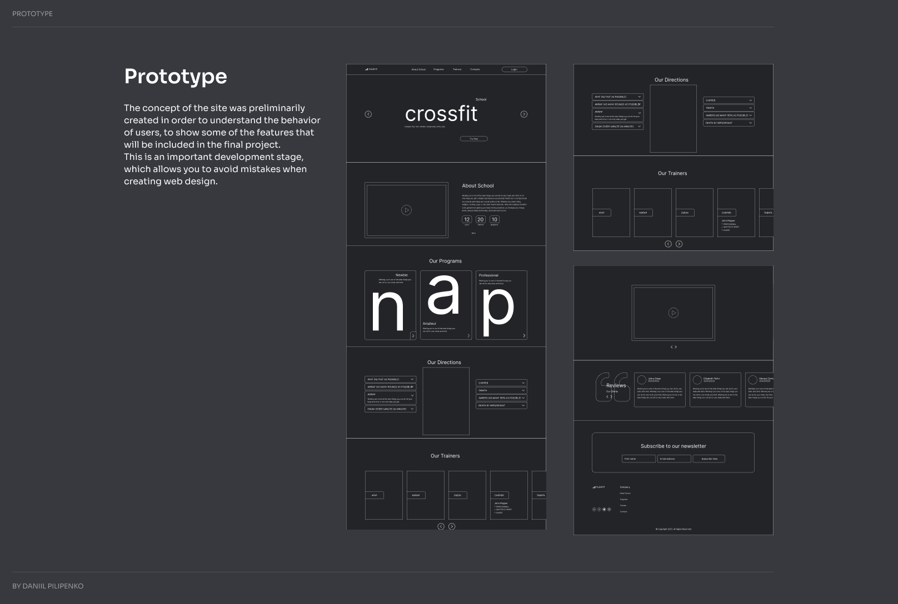Click the 10 programs stat box
Viewport: 898px width, 604px height.
tap(495, 220)
